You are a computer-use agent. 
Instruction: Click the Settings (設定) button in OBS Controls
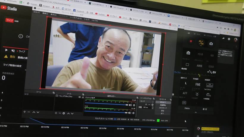(163, 111)
